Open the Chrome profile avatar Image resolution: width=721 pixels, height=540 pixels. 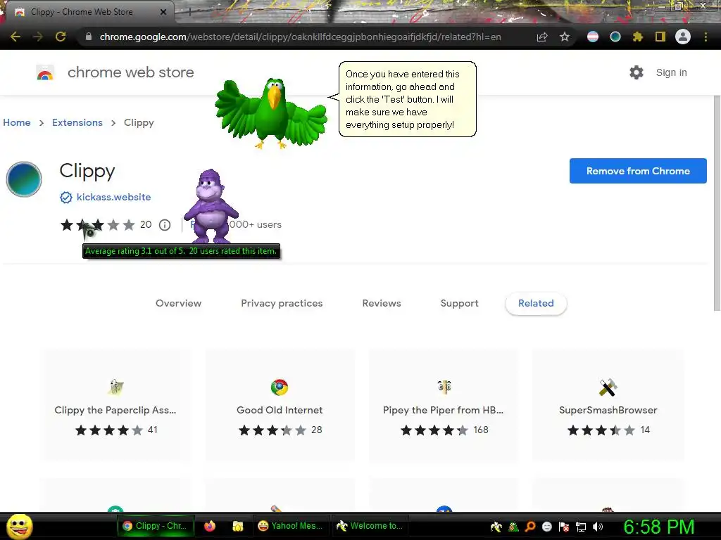tap(683, 37)
